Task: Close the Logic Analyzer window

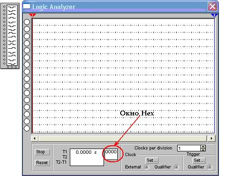Action: coord(212,7)
